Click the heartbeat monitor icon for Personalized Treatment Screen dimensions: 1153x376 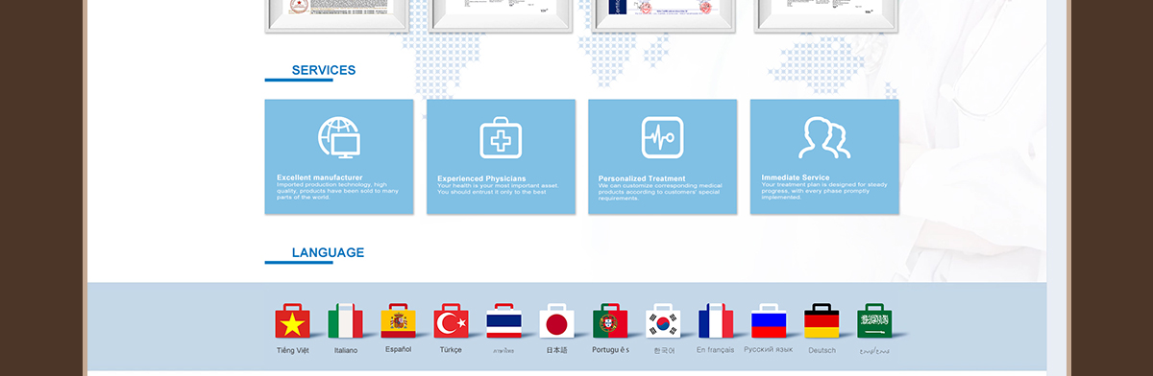click(663, 137)
